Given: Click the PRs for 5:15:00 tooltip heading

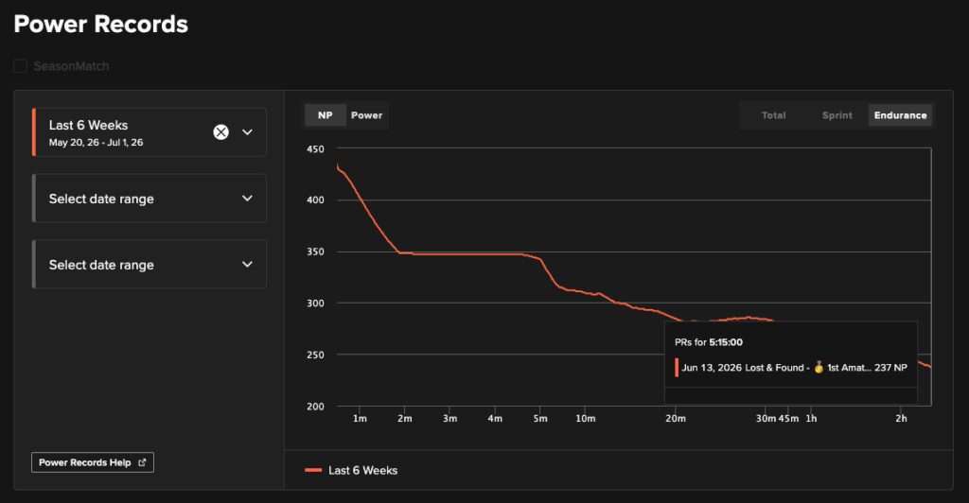Looking at the screenshot, I should [709, 342].
